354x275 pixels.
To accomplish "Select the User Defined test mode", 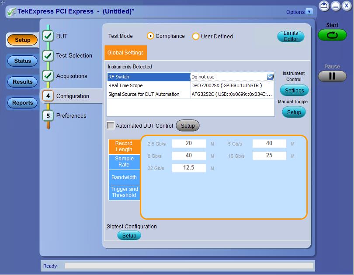I will 195,36.
